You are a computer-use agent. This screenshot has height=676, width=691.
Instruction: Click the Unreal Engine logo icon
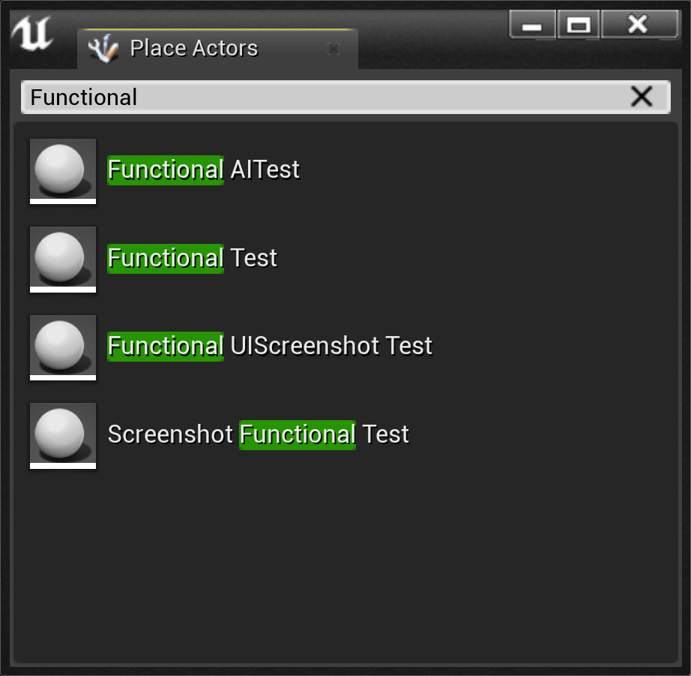tap(31, 34)
